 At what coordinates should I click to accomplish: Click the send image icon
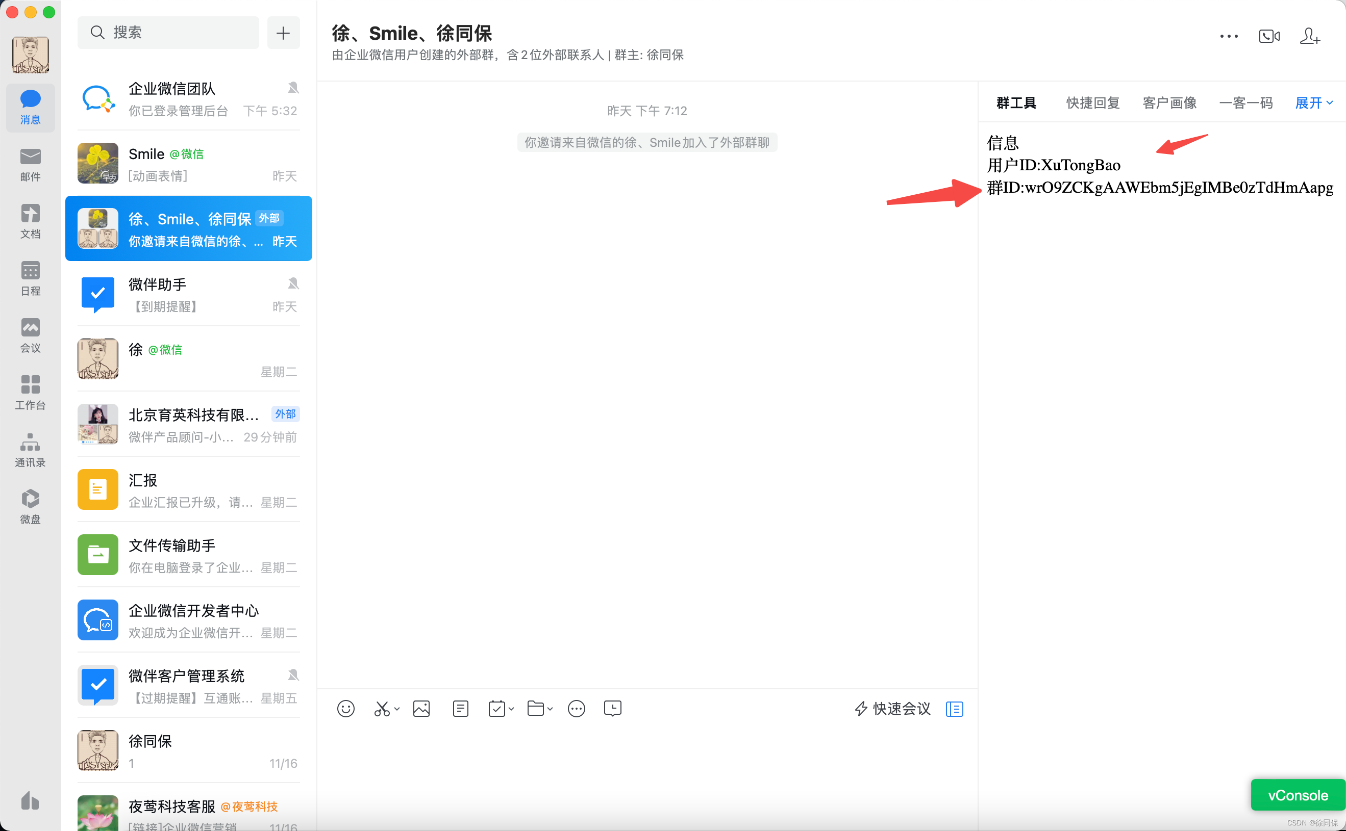421,709
